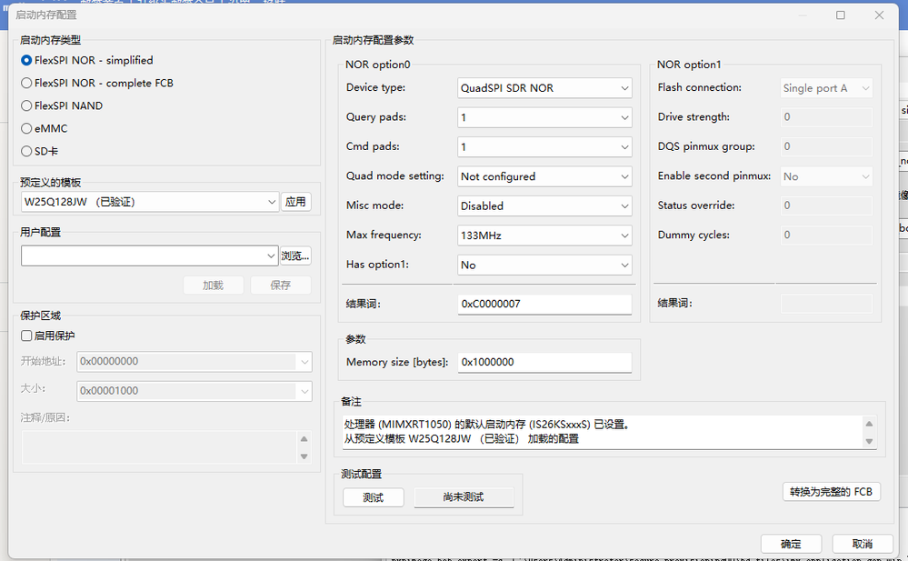
Task: Enable the 启用保护 checkbox
Action: pyautogui.click(x=26, y=336)
